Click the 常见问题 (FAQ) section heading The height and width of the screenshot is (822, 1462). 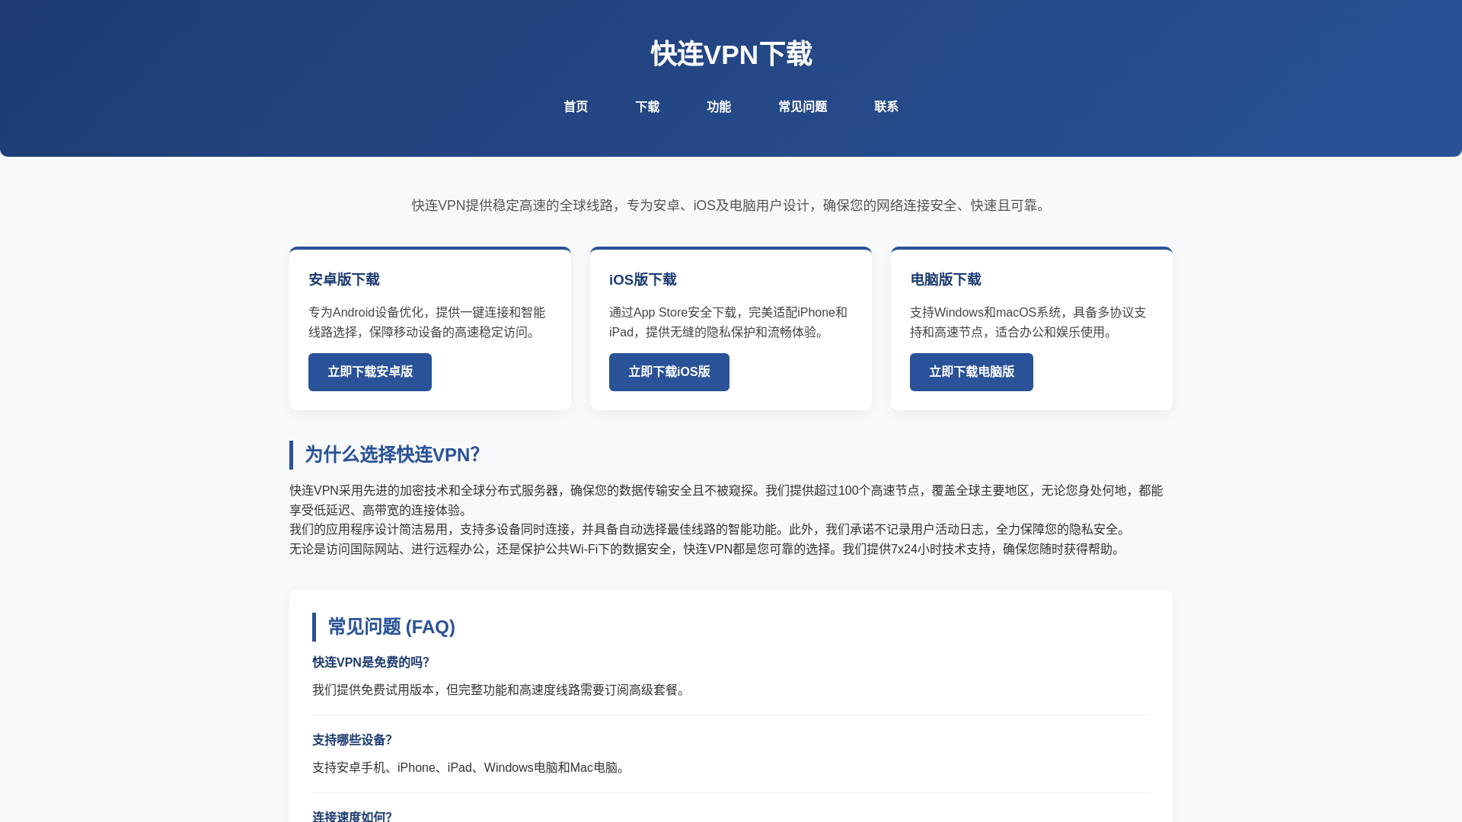pos(391,626)
